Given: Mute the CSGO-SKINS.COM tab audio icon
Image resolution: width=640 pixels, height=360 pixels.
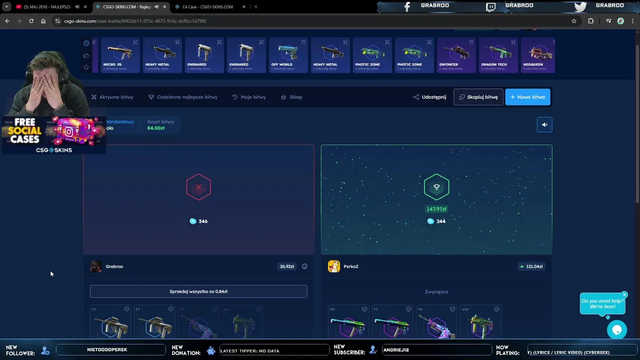Looking at the screenshot, I should (x=156, y=6).
